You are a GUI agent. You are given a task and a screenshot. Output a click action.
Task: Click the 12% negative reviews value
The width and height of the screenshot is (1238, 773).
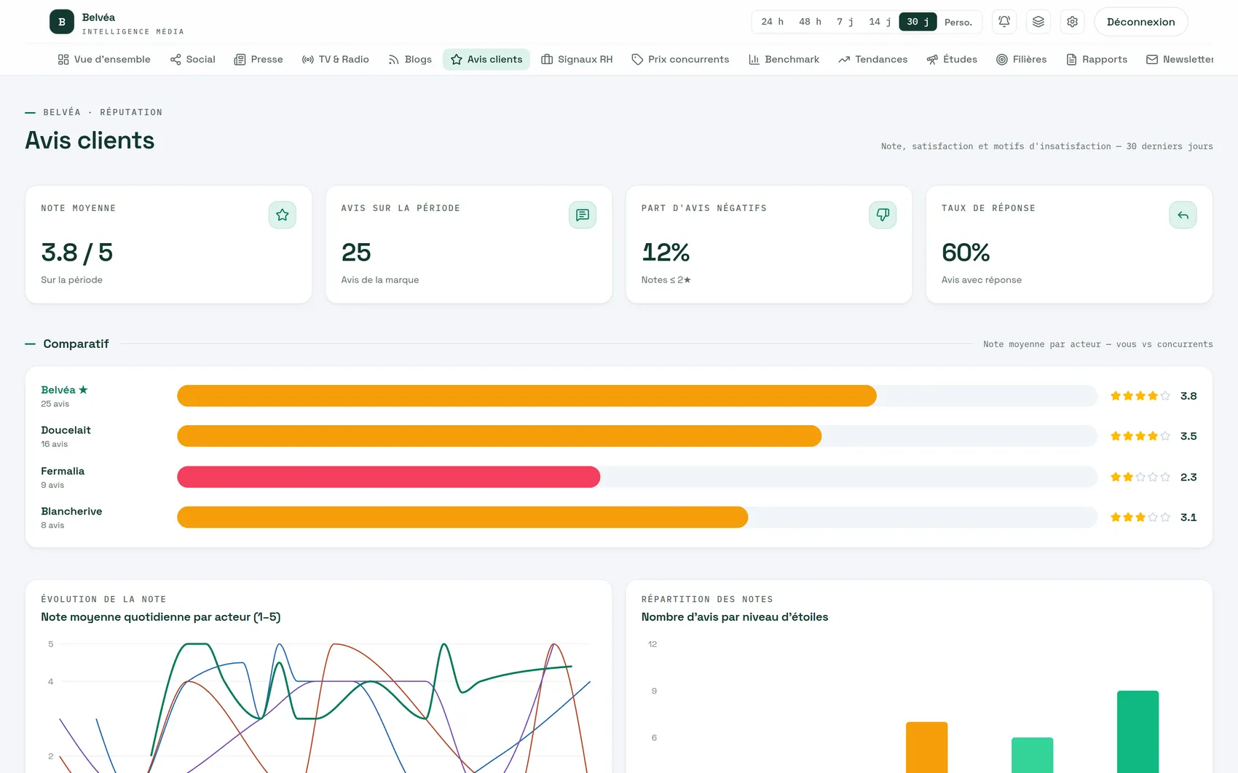(x=666, y=253)
